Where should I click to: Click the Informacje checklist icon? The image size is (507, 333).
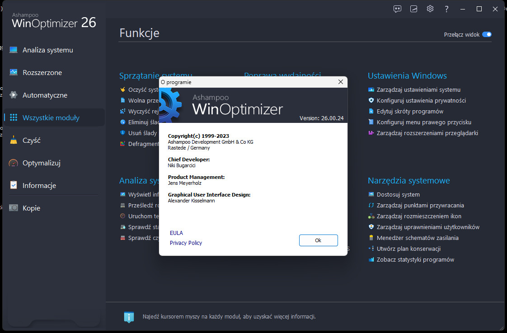click(13, 185)
